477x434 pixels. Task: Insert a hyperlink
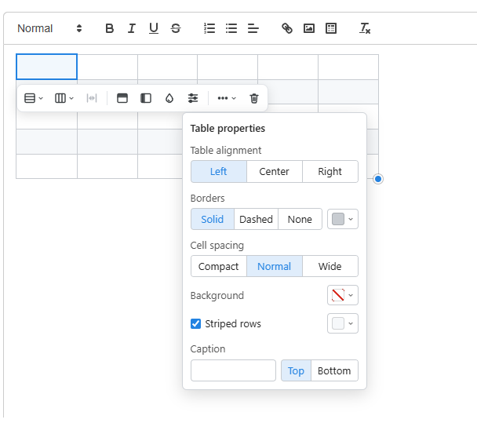(287, 28)
